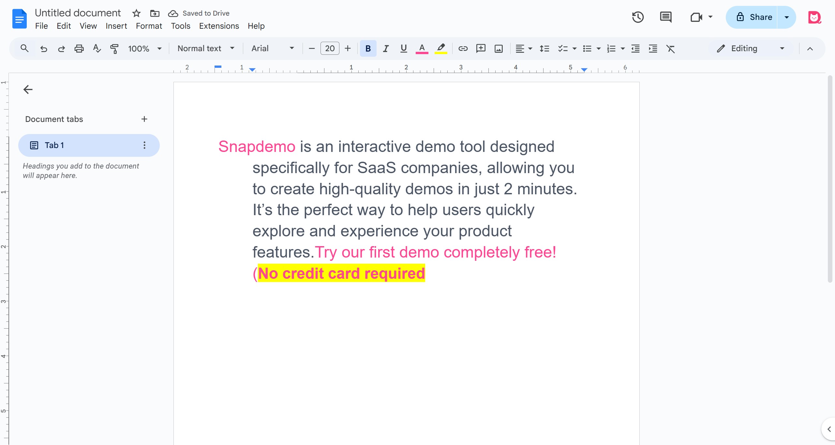Star the Untitled document

pyautogui.click(x=136, y=13)
